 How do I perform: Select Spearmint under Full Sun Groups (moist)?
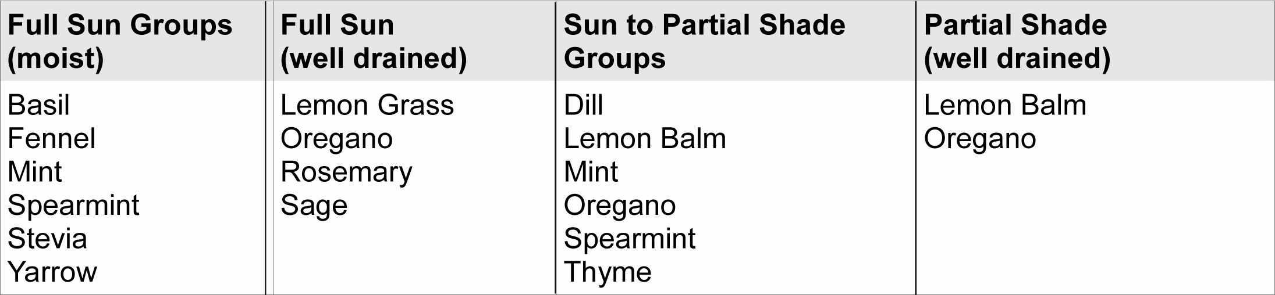(73, 206)
